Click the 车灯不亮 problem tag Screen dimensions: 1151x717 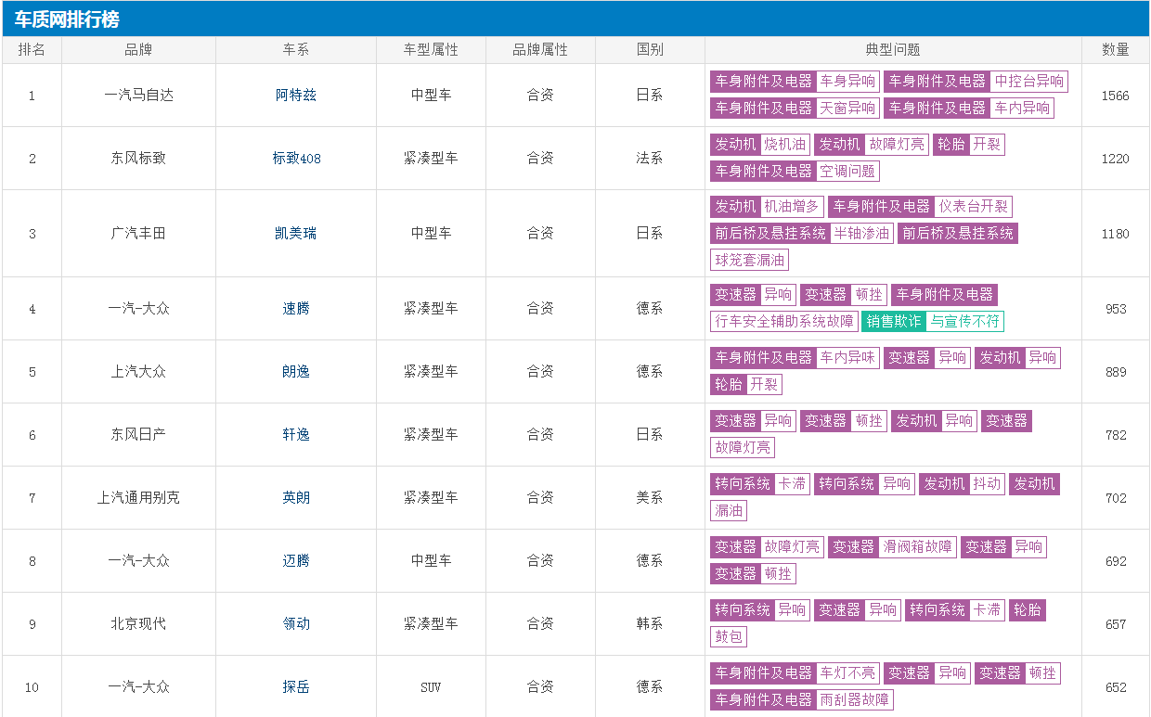click(x=847, y=672)
